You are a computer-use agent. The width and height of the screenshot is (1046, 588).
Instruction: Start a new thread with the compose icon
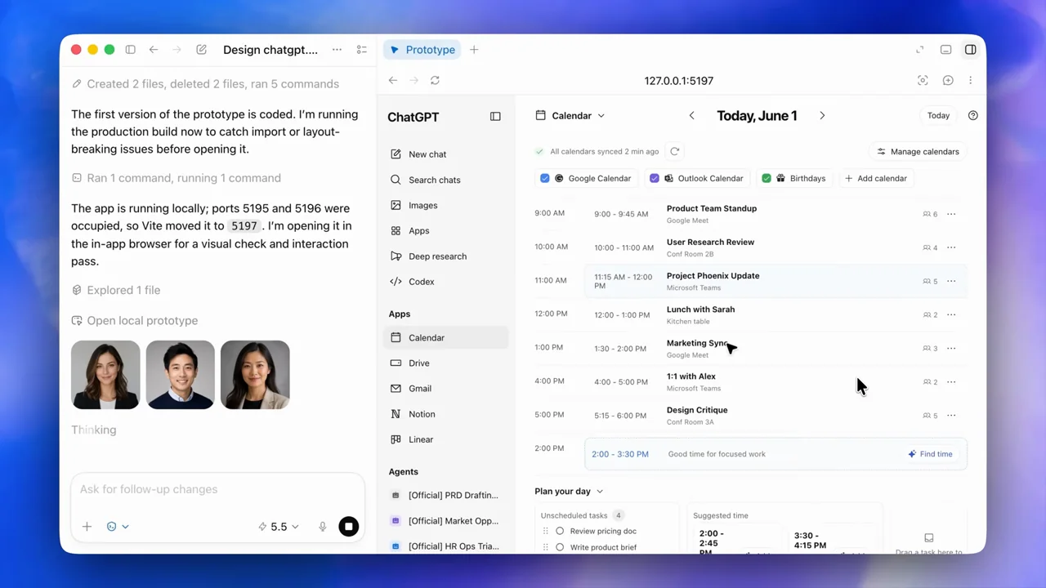201,50
